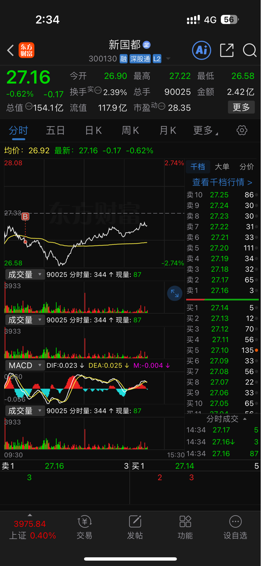261x566 pixels.
Task: Tap the large 27.16 current price
Action: click(x=29, y=77)
